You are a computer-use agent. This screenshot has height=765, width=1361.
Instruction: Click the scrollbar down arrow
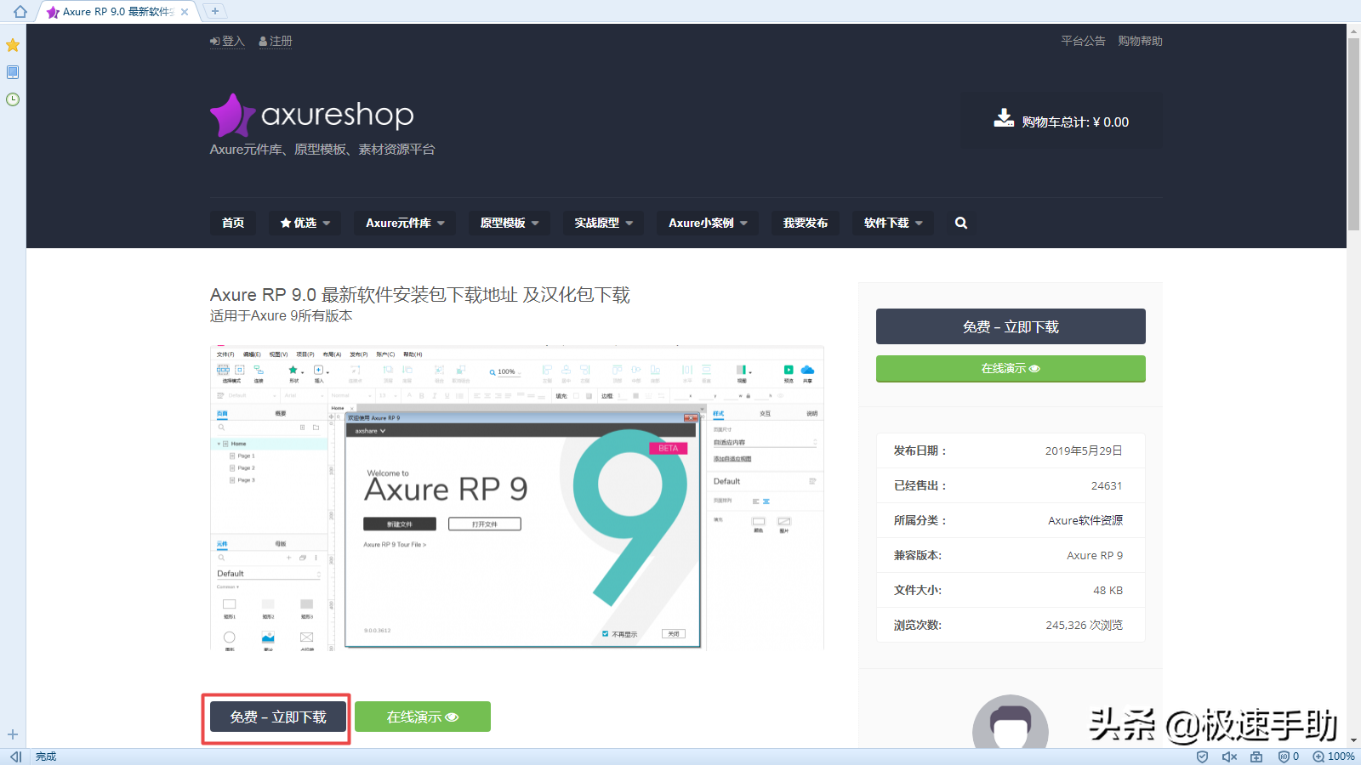coord(1353,741)
